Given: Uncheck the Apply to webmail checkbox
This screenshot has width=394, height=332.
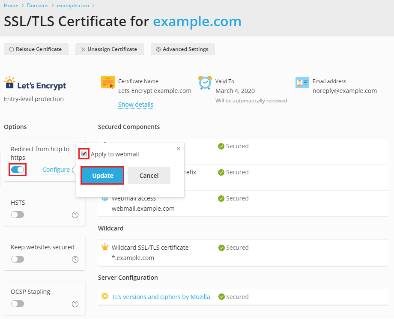Looking at the screenshot, I should coord(84,154).
